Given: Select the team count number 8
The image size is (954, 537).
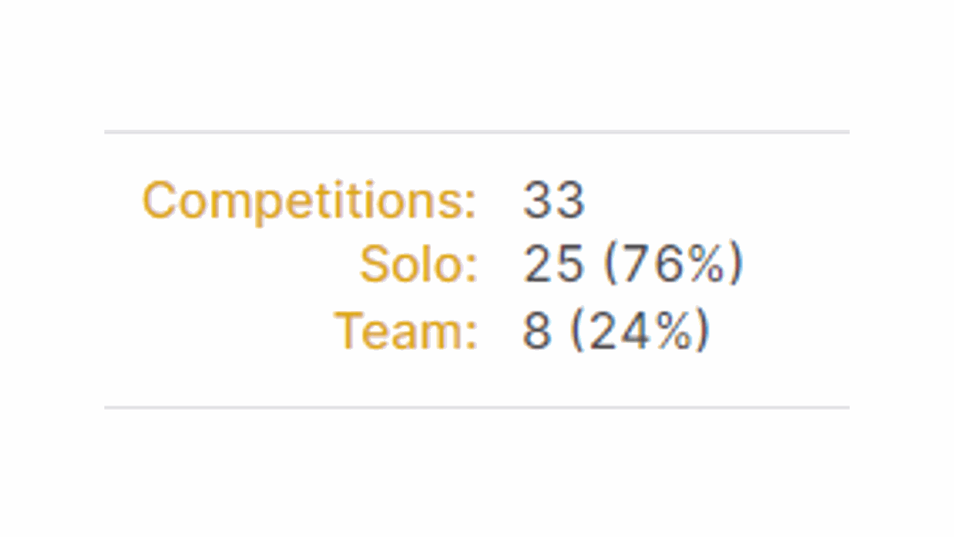Looking at the screenshot, I should [x=537, y=330].
